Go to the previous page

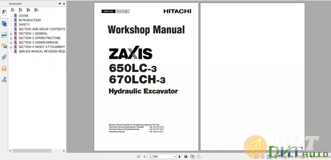pyautogui.click(x=144, y=157)
